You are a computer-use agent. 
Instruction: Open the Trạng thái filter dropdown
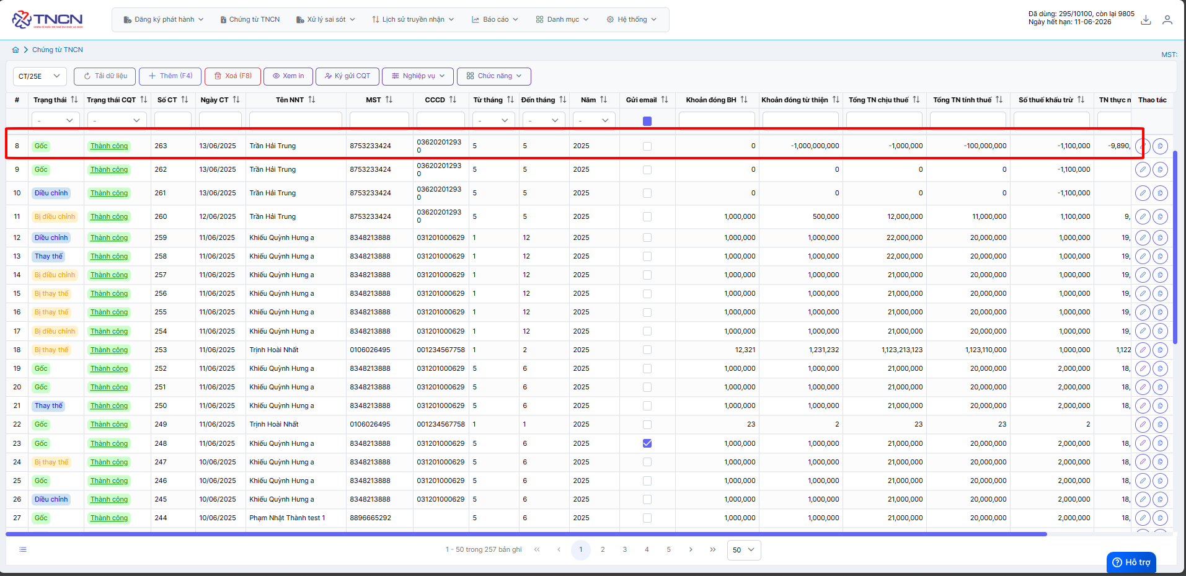click(x=56, y=120)
